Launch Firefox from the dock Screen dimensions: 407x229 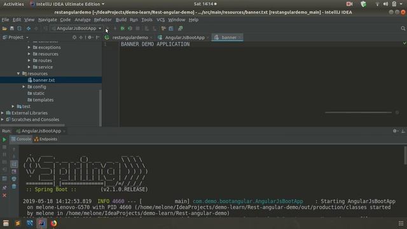[x=53, y=223]
